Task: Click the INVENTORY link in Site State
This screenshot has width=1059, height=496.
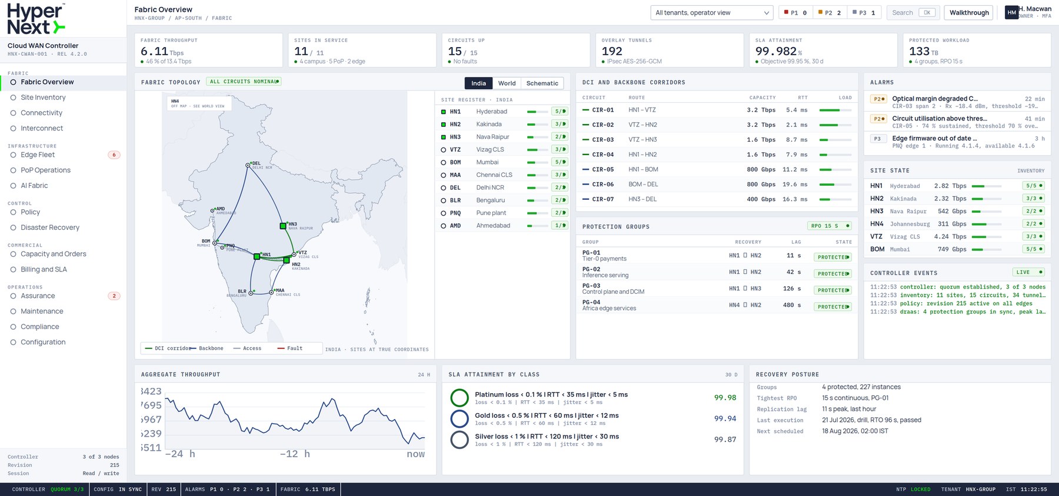Action: coord(1031,171)
